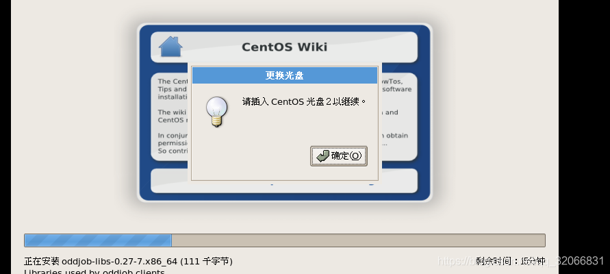Click the CentOS Wiki heading
The image size is (610, 274).
pyautogui.click(x=284, y=47)
